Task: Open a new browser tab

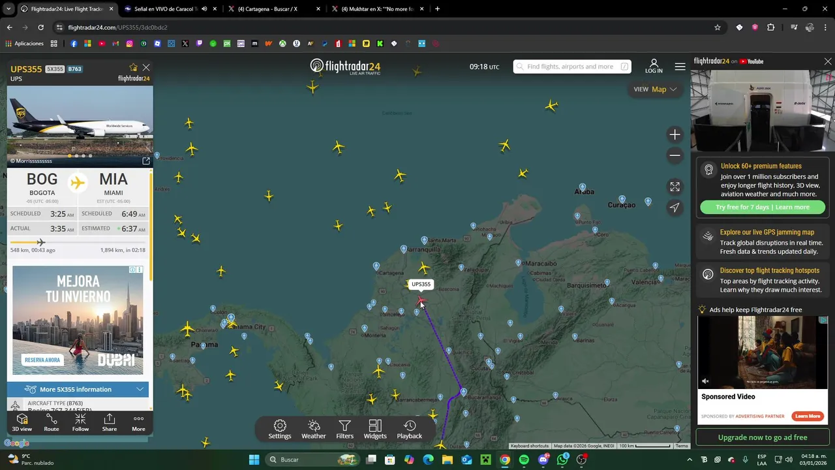Action: point(437,9)
